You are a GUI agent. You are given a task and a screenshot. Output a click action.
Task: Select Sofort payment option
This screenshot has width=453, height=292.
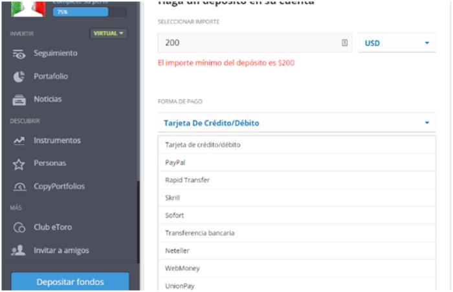pyautogui.click(x=296, y=216)
